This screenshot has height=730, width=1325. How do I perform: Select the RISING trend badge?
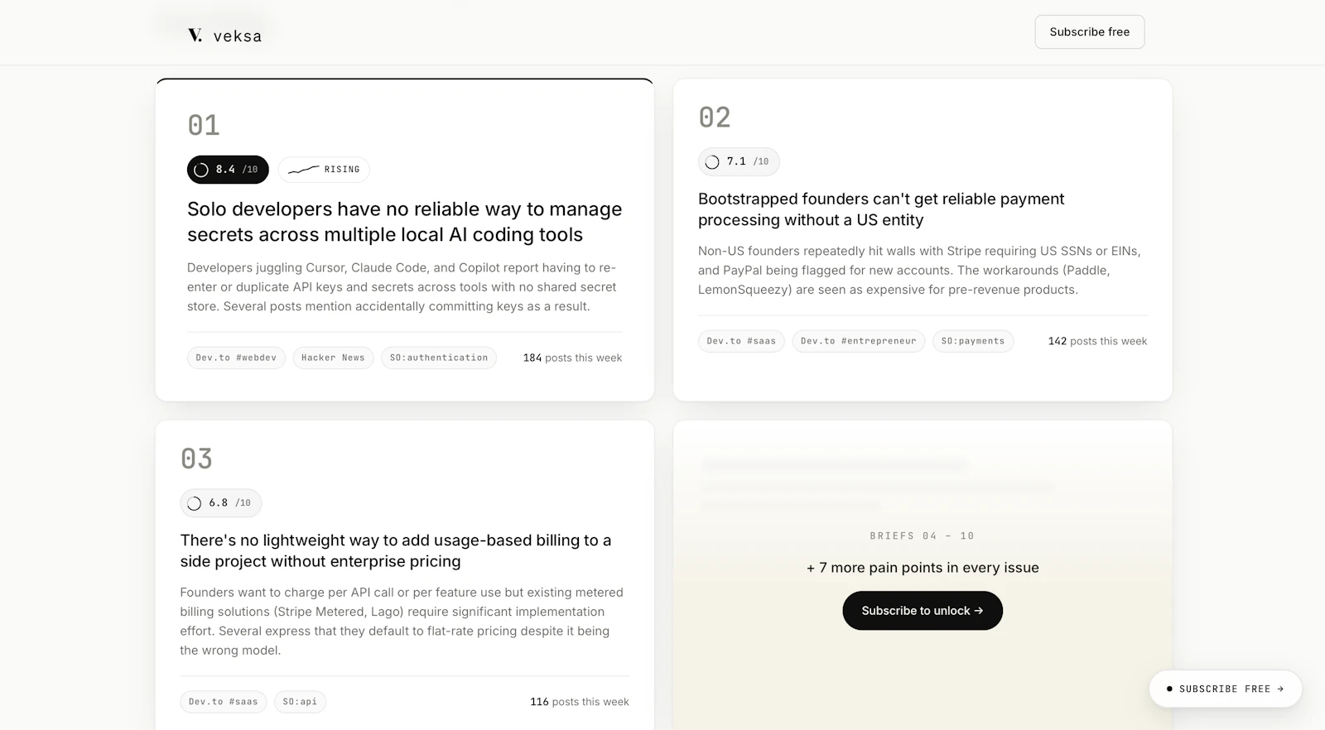tap(324, 170)
